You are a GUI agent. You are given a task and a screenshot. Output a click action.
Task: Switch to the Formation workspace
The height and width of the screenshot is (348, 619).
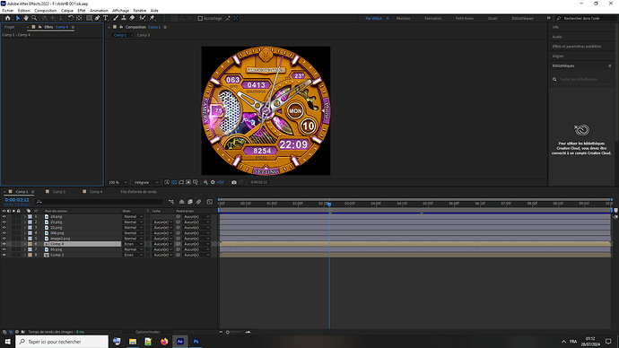433,18
